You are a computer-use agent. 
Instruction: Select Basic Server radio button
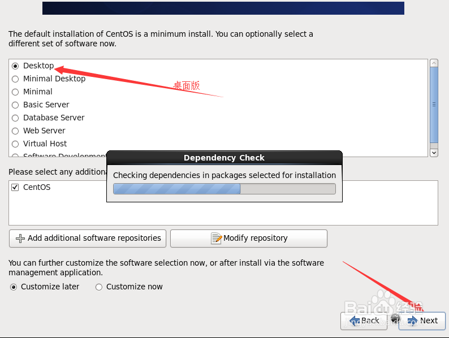coord(15,105)
